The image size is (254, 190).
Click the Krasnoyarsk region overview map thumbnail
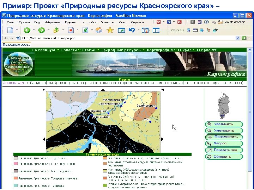(x=223, y=106)
